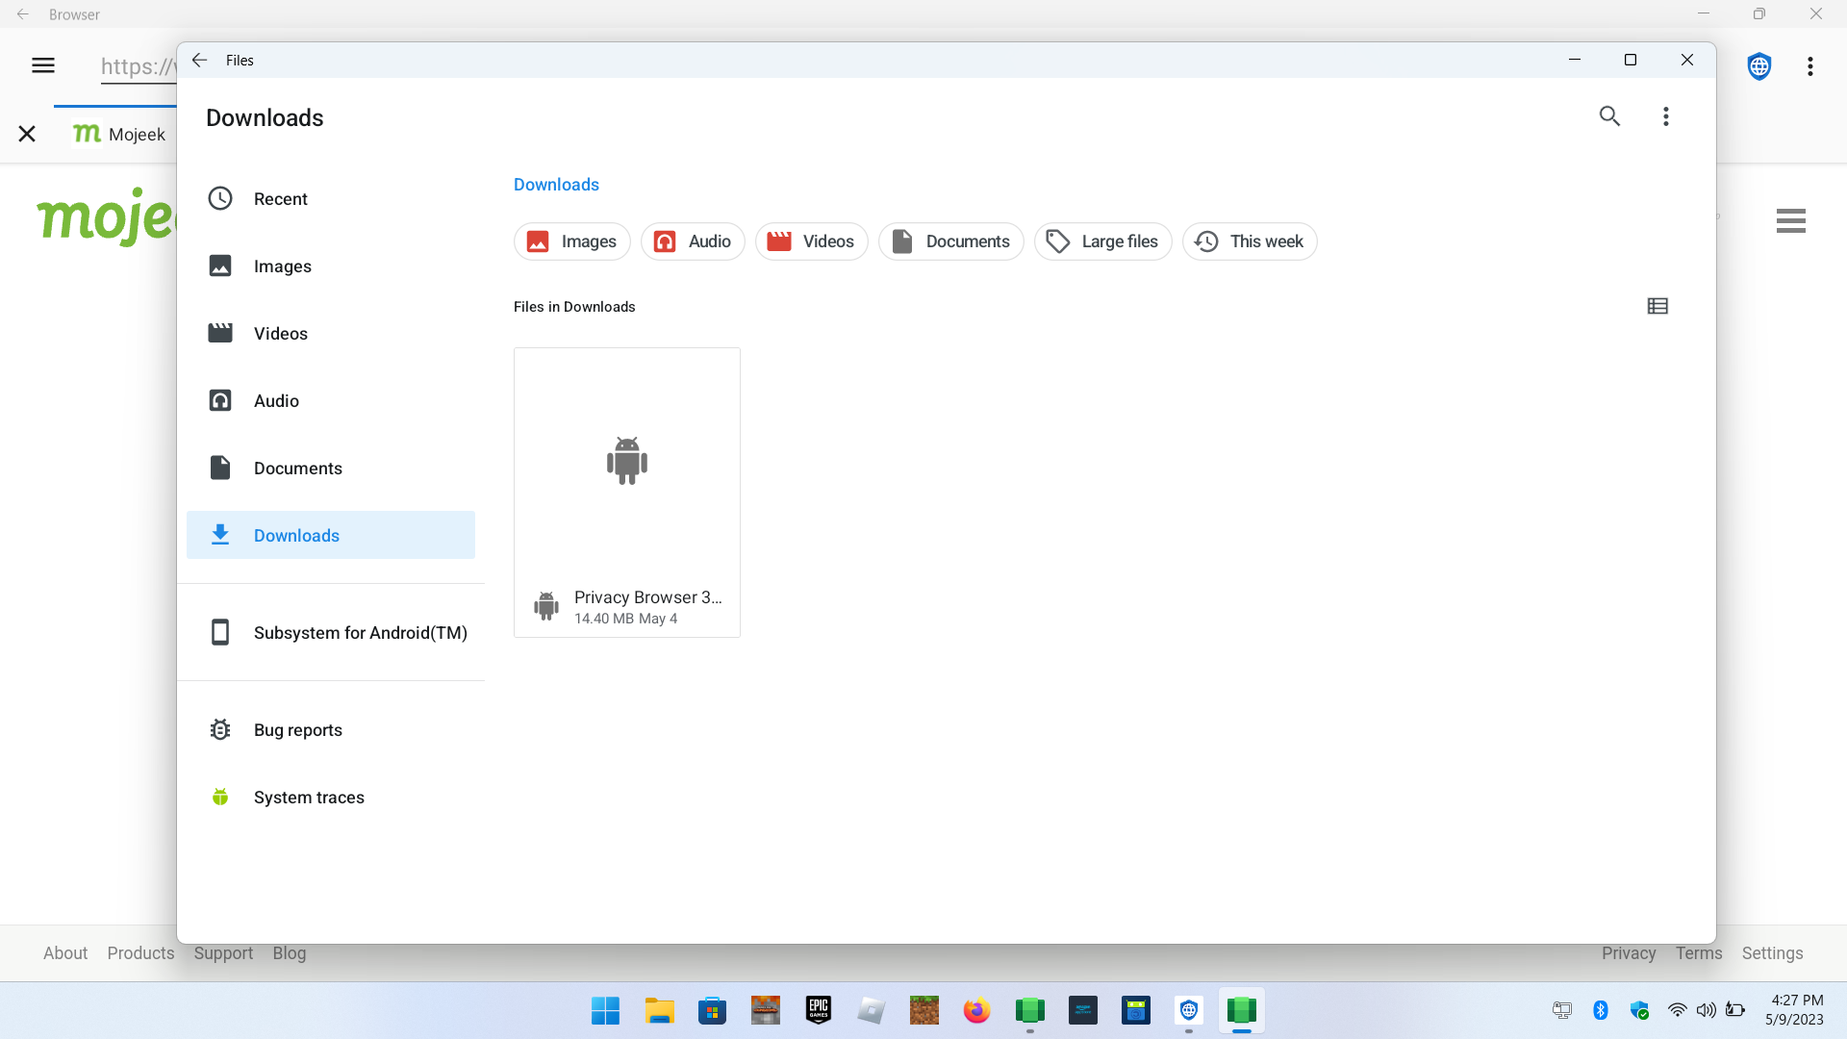Viewport: 1847px width, 1039px height.
Task: Open the Files three-dot overflow menu
Action: point(1666,116)
